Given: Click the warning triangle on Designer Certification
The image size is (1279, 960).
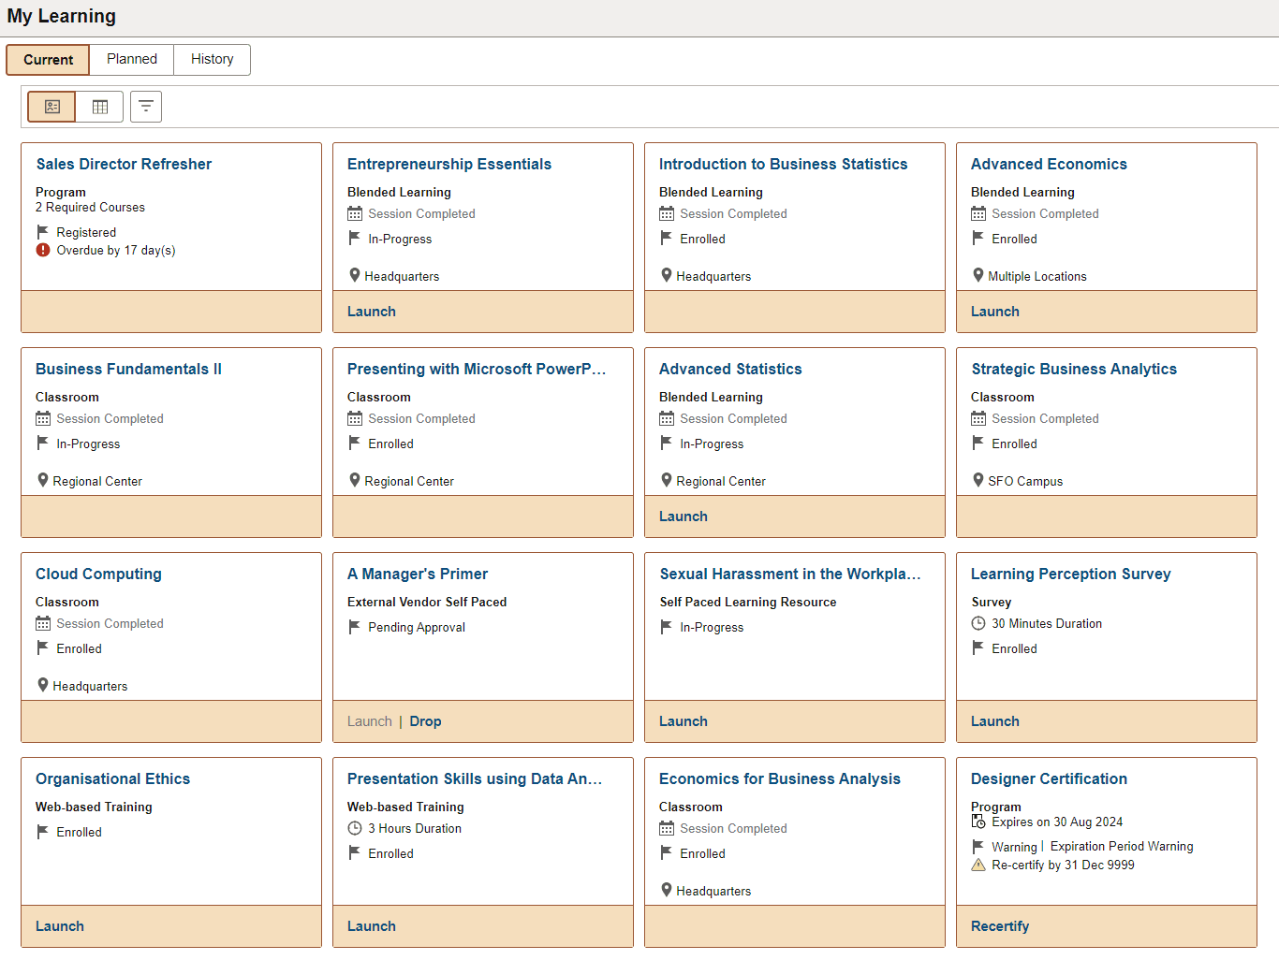Looking at the screenshot, I should tap(979, 865).
